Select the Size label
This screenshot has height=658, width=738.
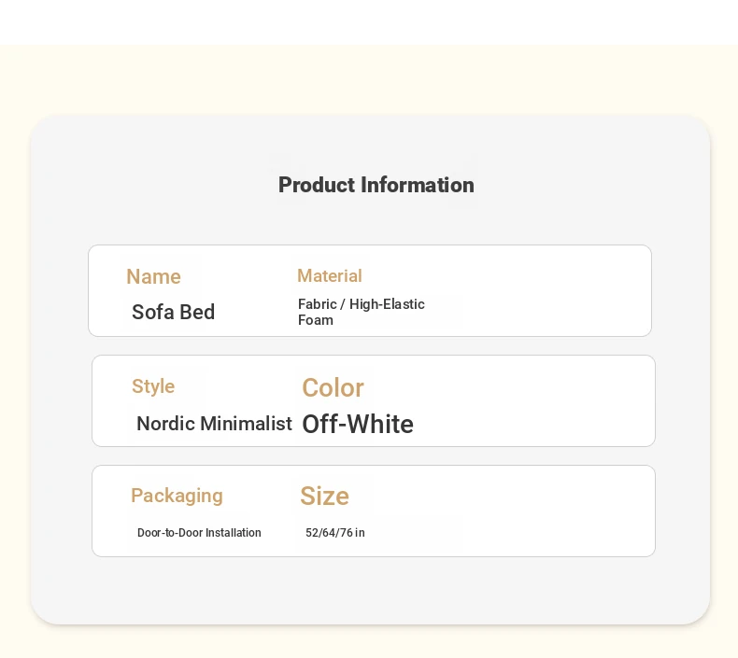pos(325,496)
